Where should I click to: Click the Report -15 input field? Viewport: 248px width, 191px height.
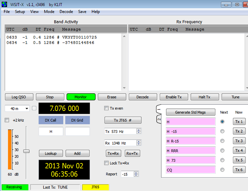point(127,174)
